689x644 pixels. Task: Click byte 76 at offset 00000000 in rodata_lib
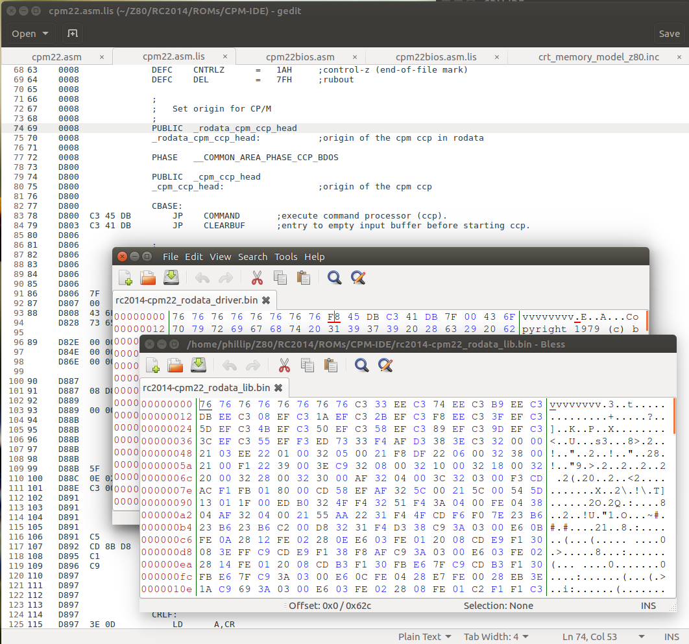pos(206,404)
